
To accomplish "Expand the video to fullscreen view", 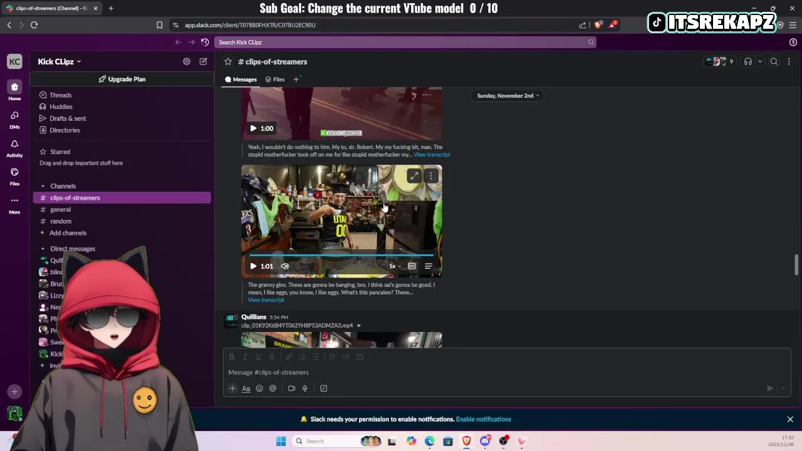I will pos(414,176).
